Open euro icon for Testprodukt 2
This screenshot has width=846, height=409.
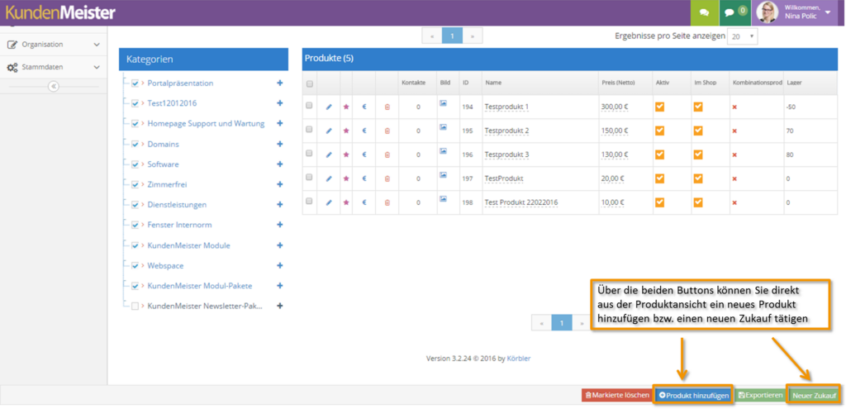point(364,131)
